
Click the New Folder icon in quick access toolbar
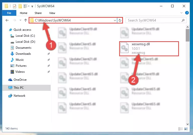[x=20, y=6]
